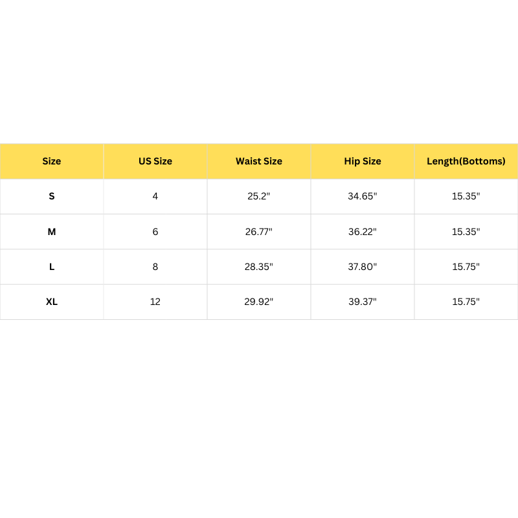
Task: Select the 37.80" hip measurement
Action: pyautogui.click(x=363, y=267)
